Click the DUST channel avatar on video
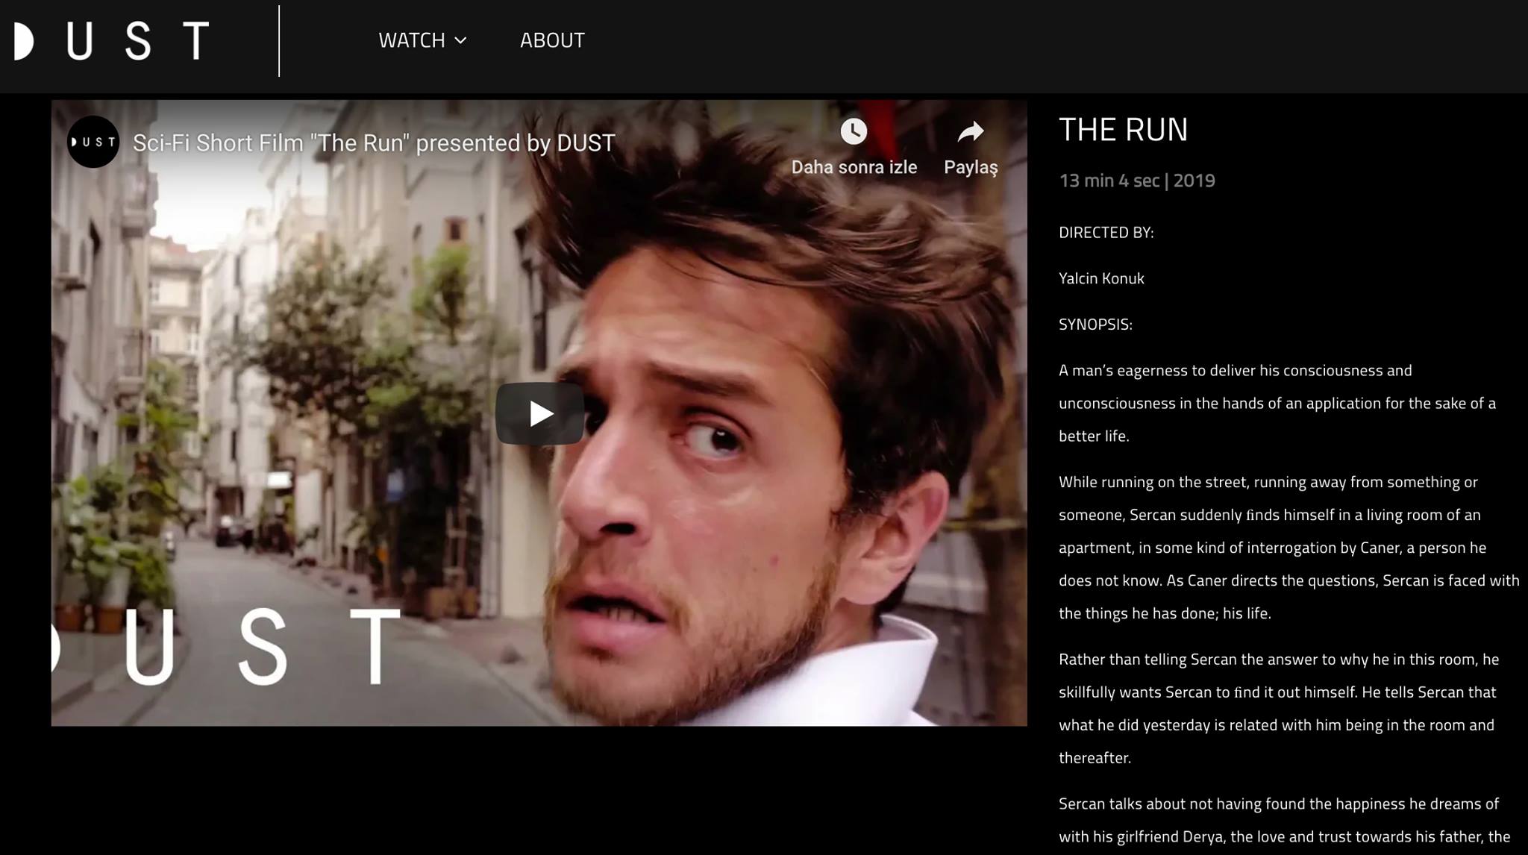This screenshot has width=1528, height=855. pos(93,142)
